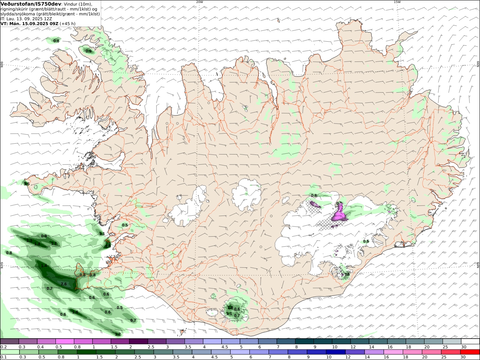
Task: Click the 15W longitude label
Action: [x=397, y=2]
